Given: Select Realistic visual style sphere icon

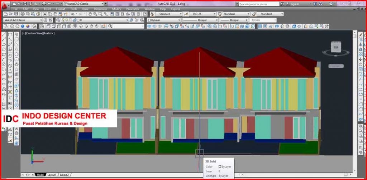Looking at the screenshot, I should click(x=23, y=26).
